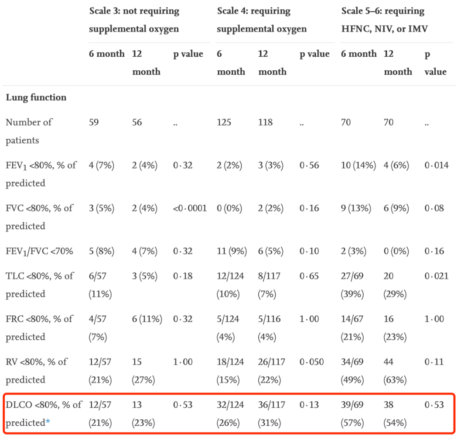
Task: Select the '59' patient count cell
Action: 94,122
